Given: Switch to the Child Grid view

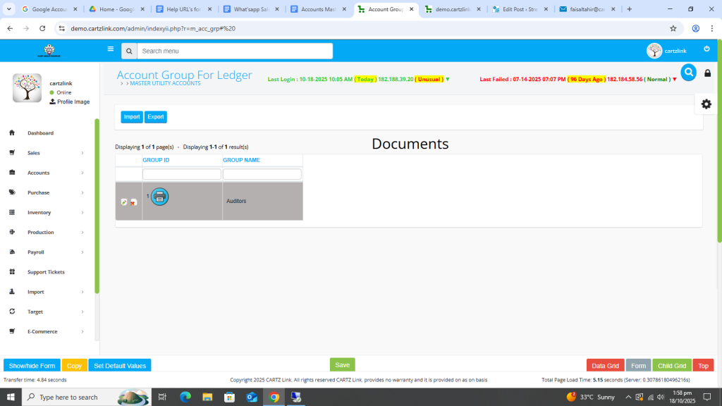Looking at the screenshot, I should point(671,366).
